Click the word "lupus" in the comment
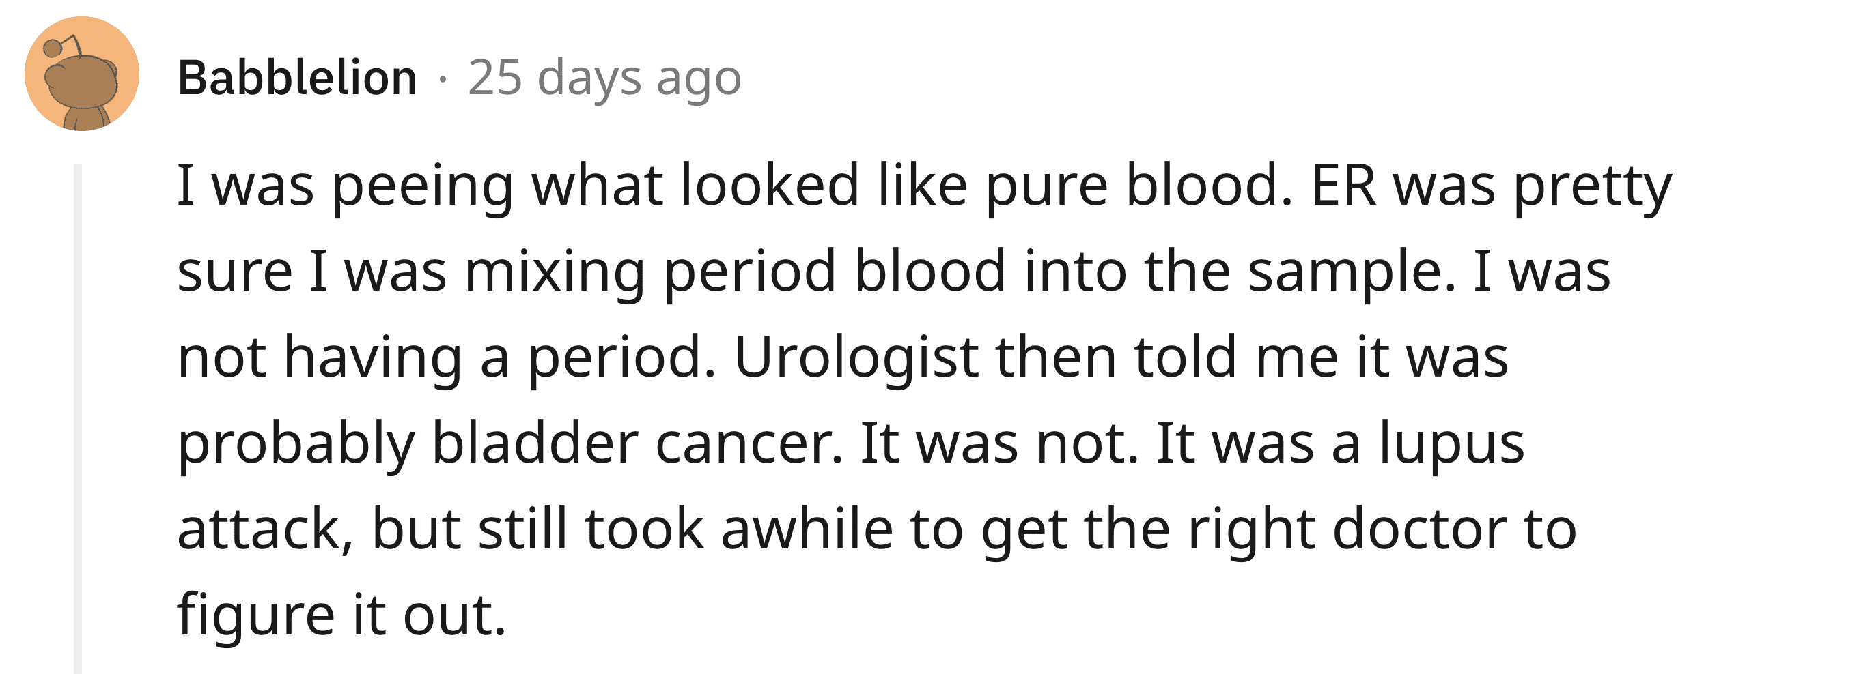1859x674 pixels. [x=1452, y=443]
